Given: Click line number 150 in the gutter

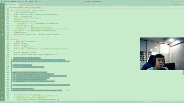Looking at the screenshot, I should (7, 90).
